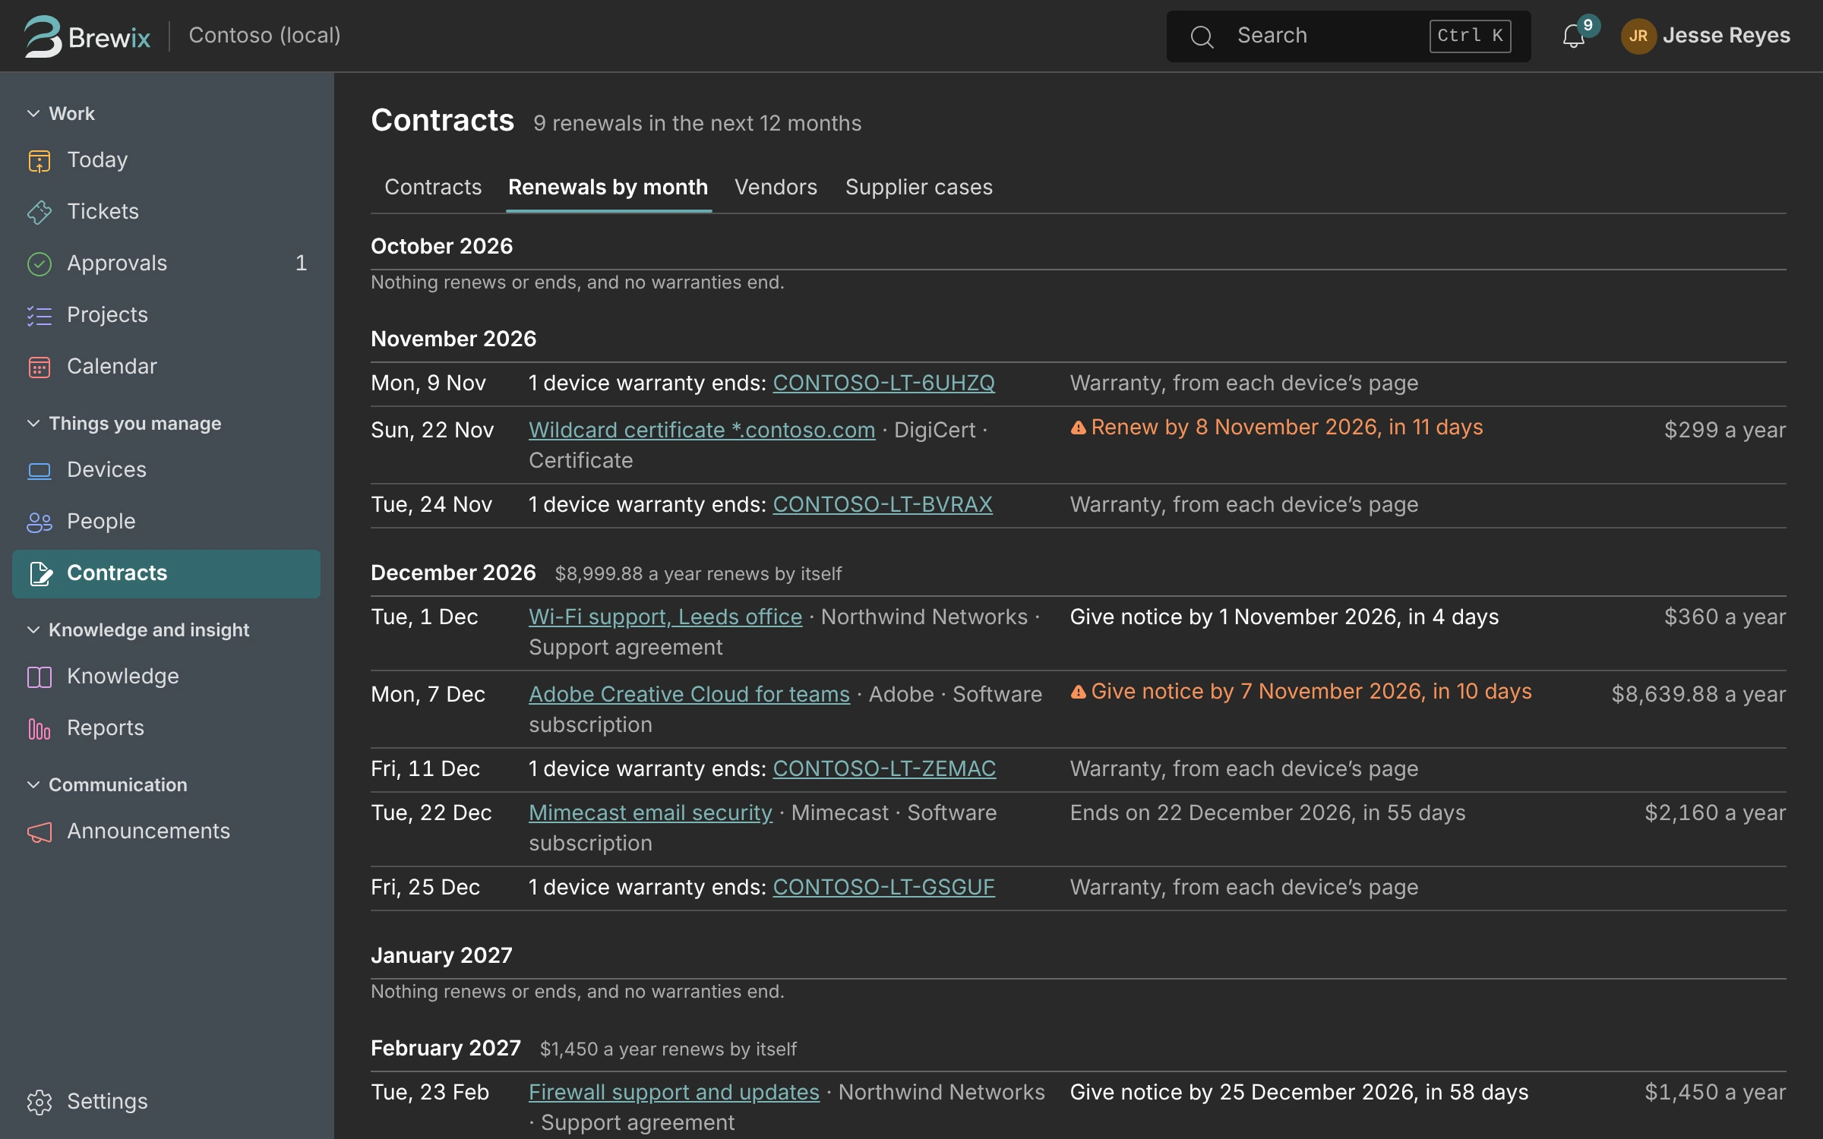Screen dimensions: 1823x1139
Task: Open Adobe Creative Cloud for teams contract
Action: (689, 695)
